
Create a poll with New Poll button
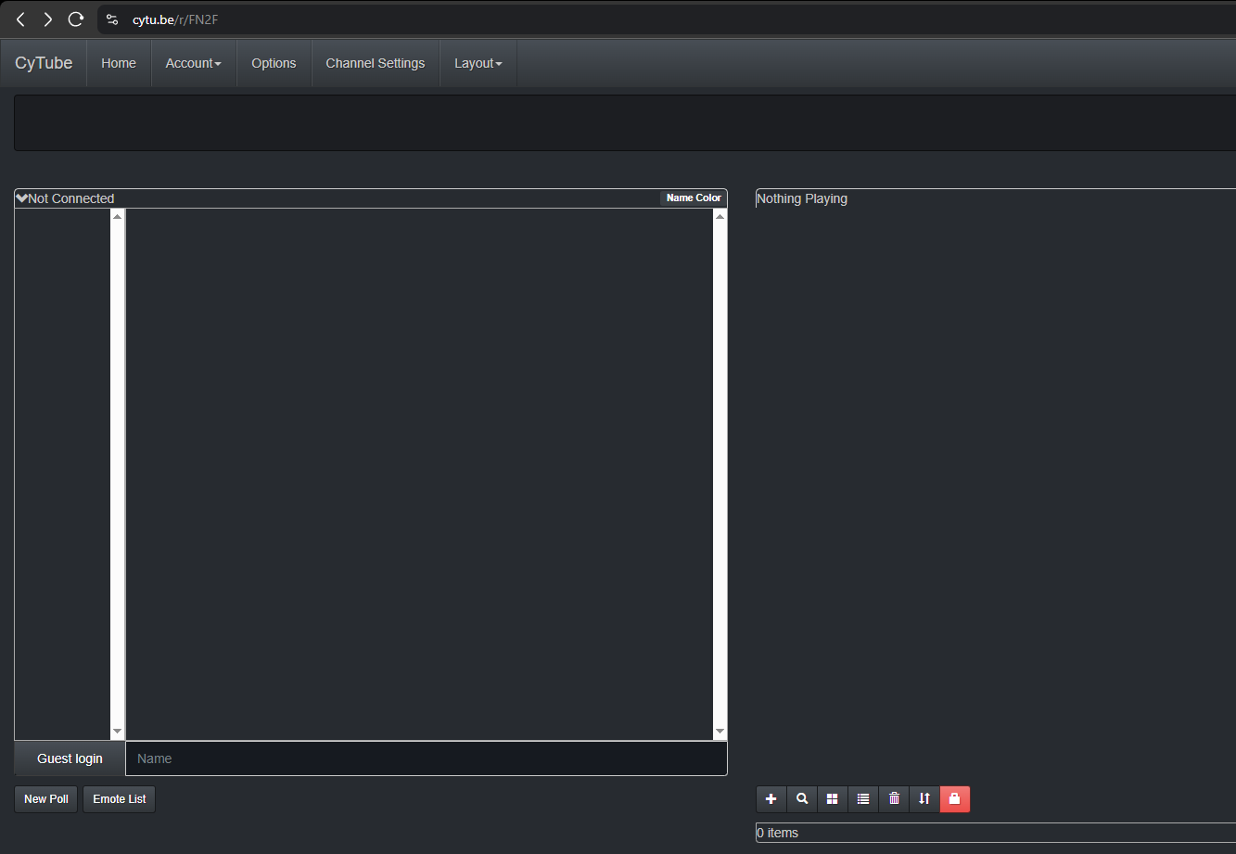(x=46, y=799)
